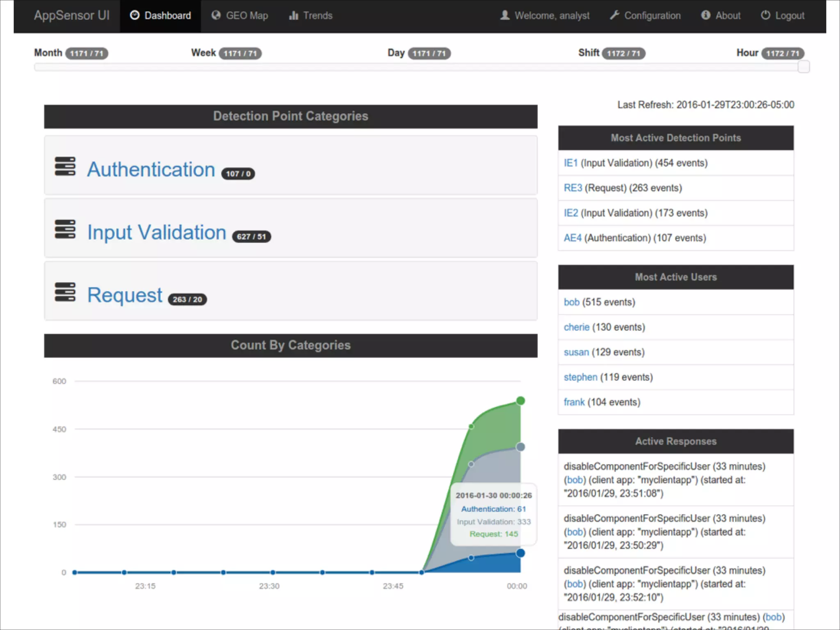Click the info icon for About
Viewport: 840px width, 630px height.
[x=705, y=16]
